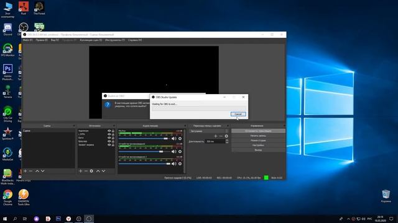Add a scene transition with the plus icon
398x223 pixels.
tap(216, 136)
